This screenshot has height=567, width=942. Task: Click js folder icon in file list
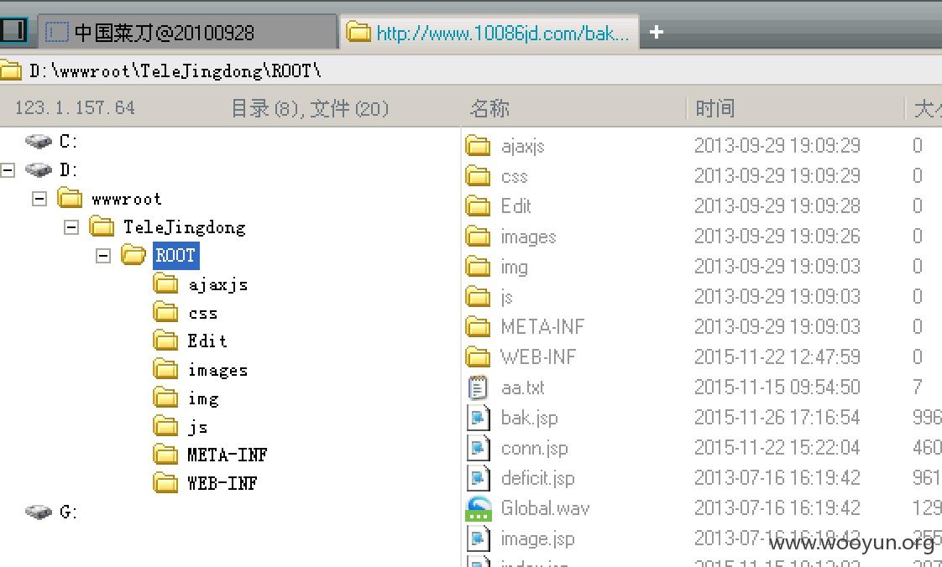pyautogui.click(x=479, y=296)
